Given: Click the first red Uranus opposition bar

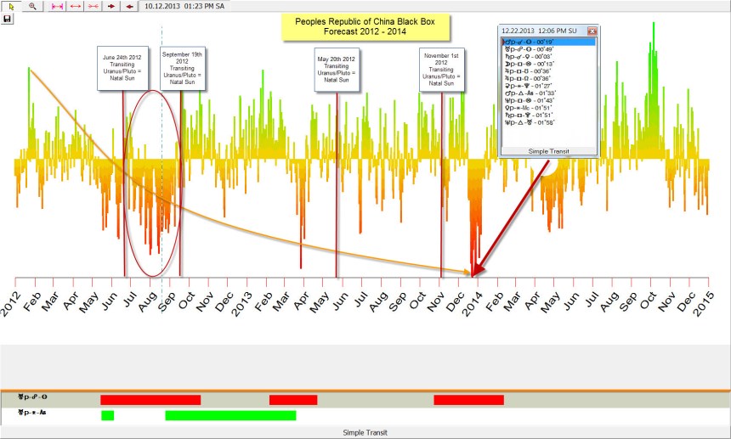Looking at the screenshot, I should [150, 400].
